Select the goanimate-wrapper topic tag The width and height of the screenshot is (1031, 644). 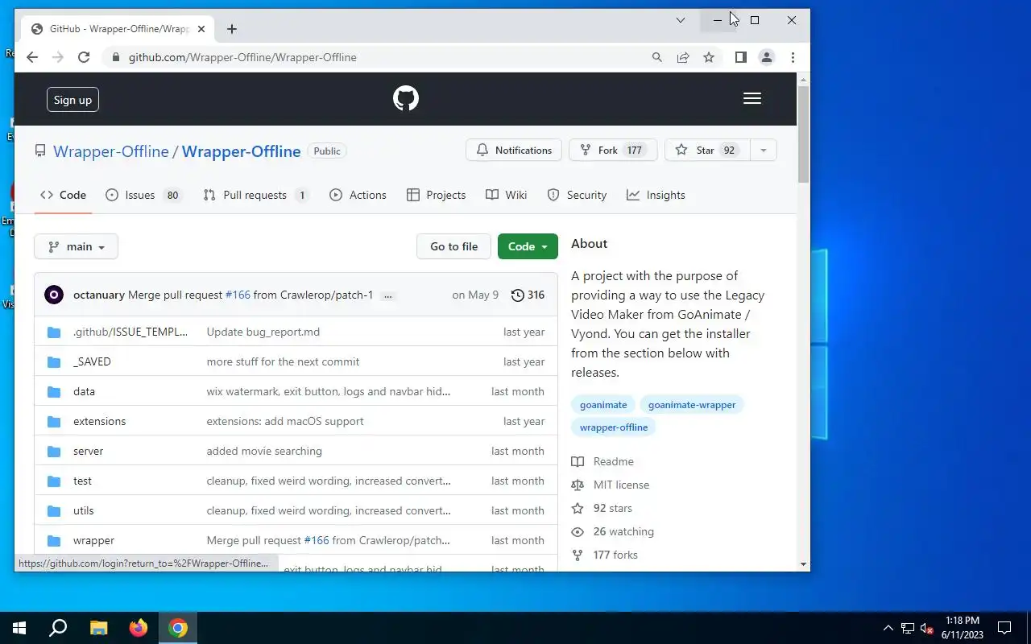point(692,405)
